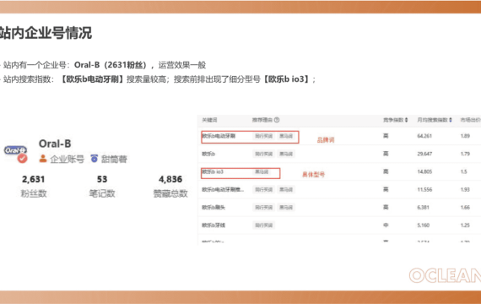Click the slide title 站内企业号情况

click(46, 33)
